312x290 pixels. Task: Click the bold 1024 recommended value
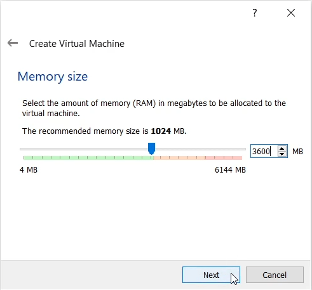coord(161,131)
